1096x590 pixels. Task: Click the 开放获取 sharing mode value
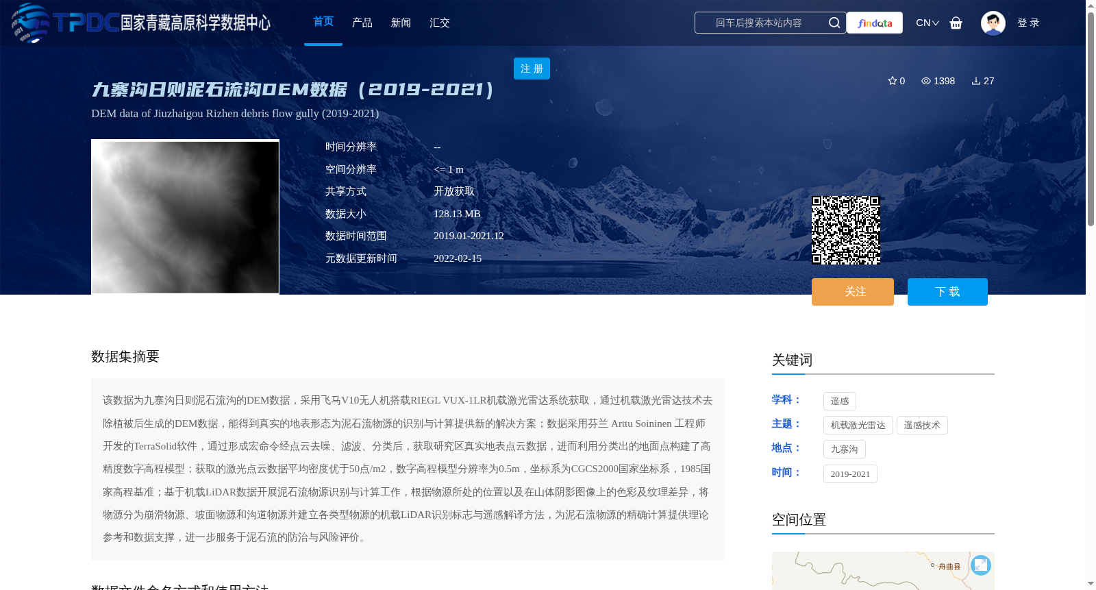(x=454, y=191)
